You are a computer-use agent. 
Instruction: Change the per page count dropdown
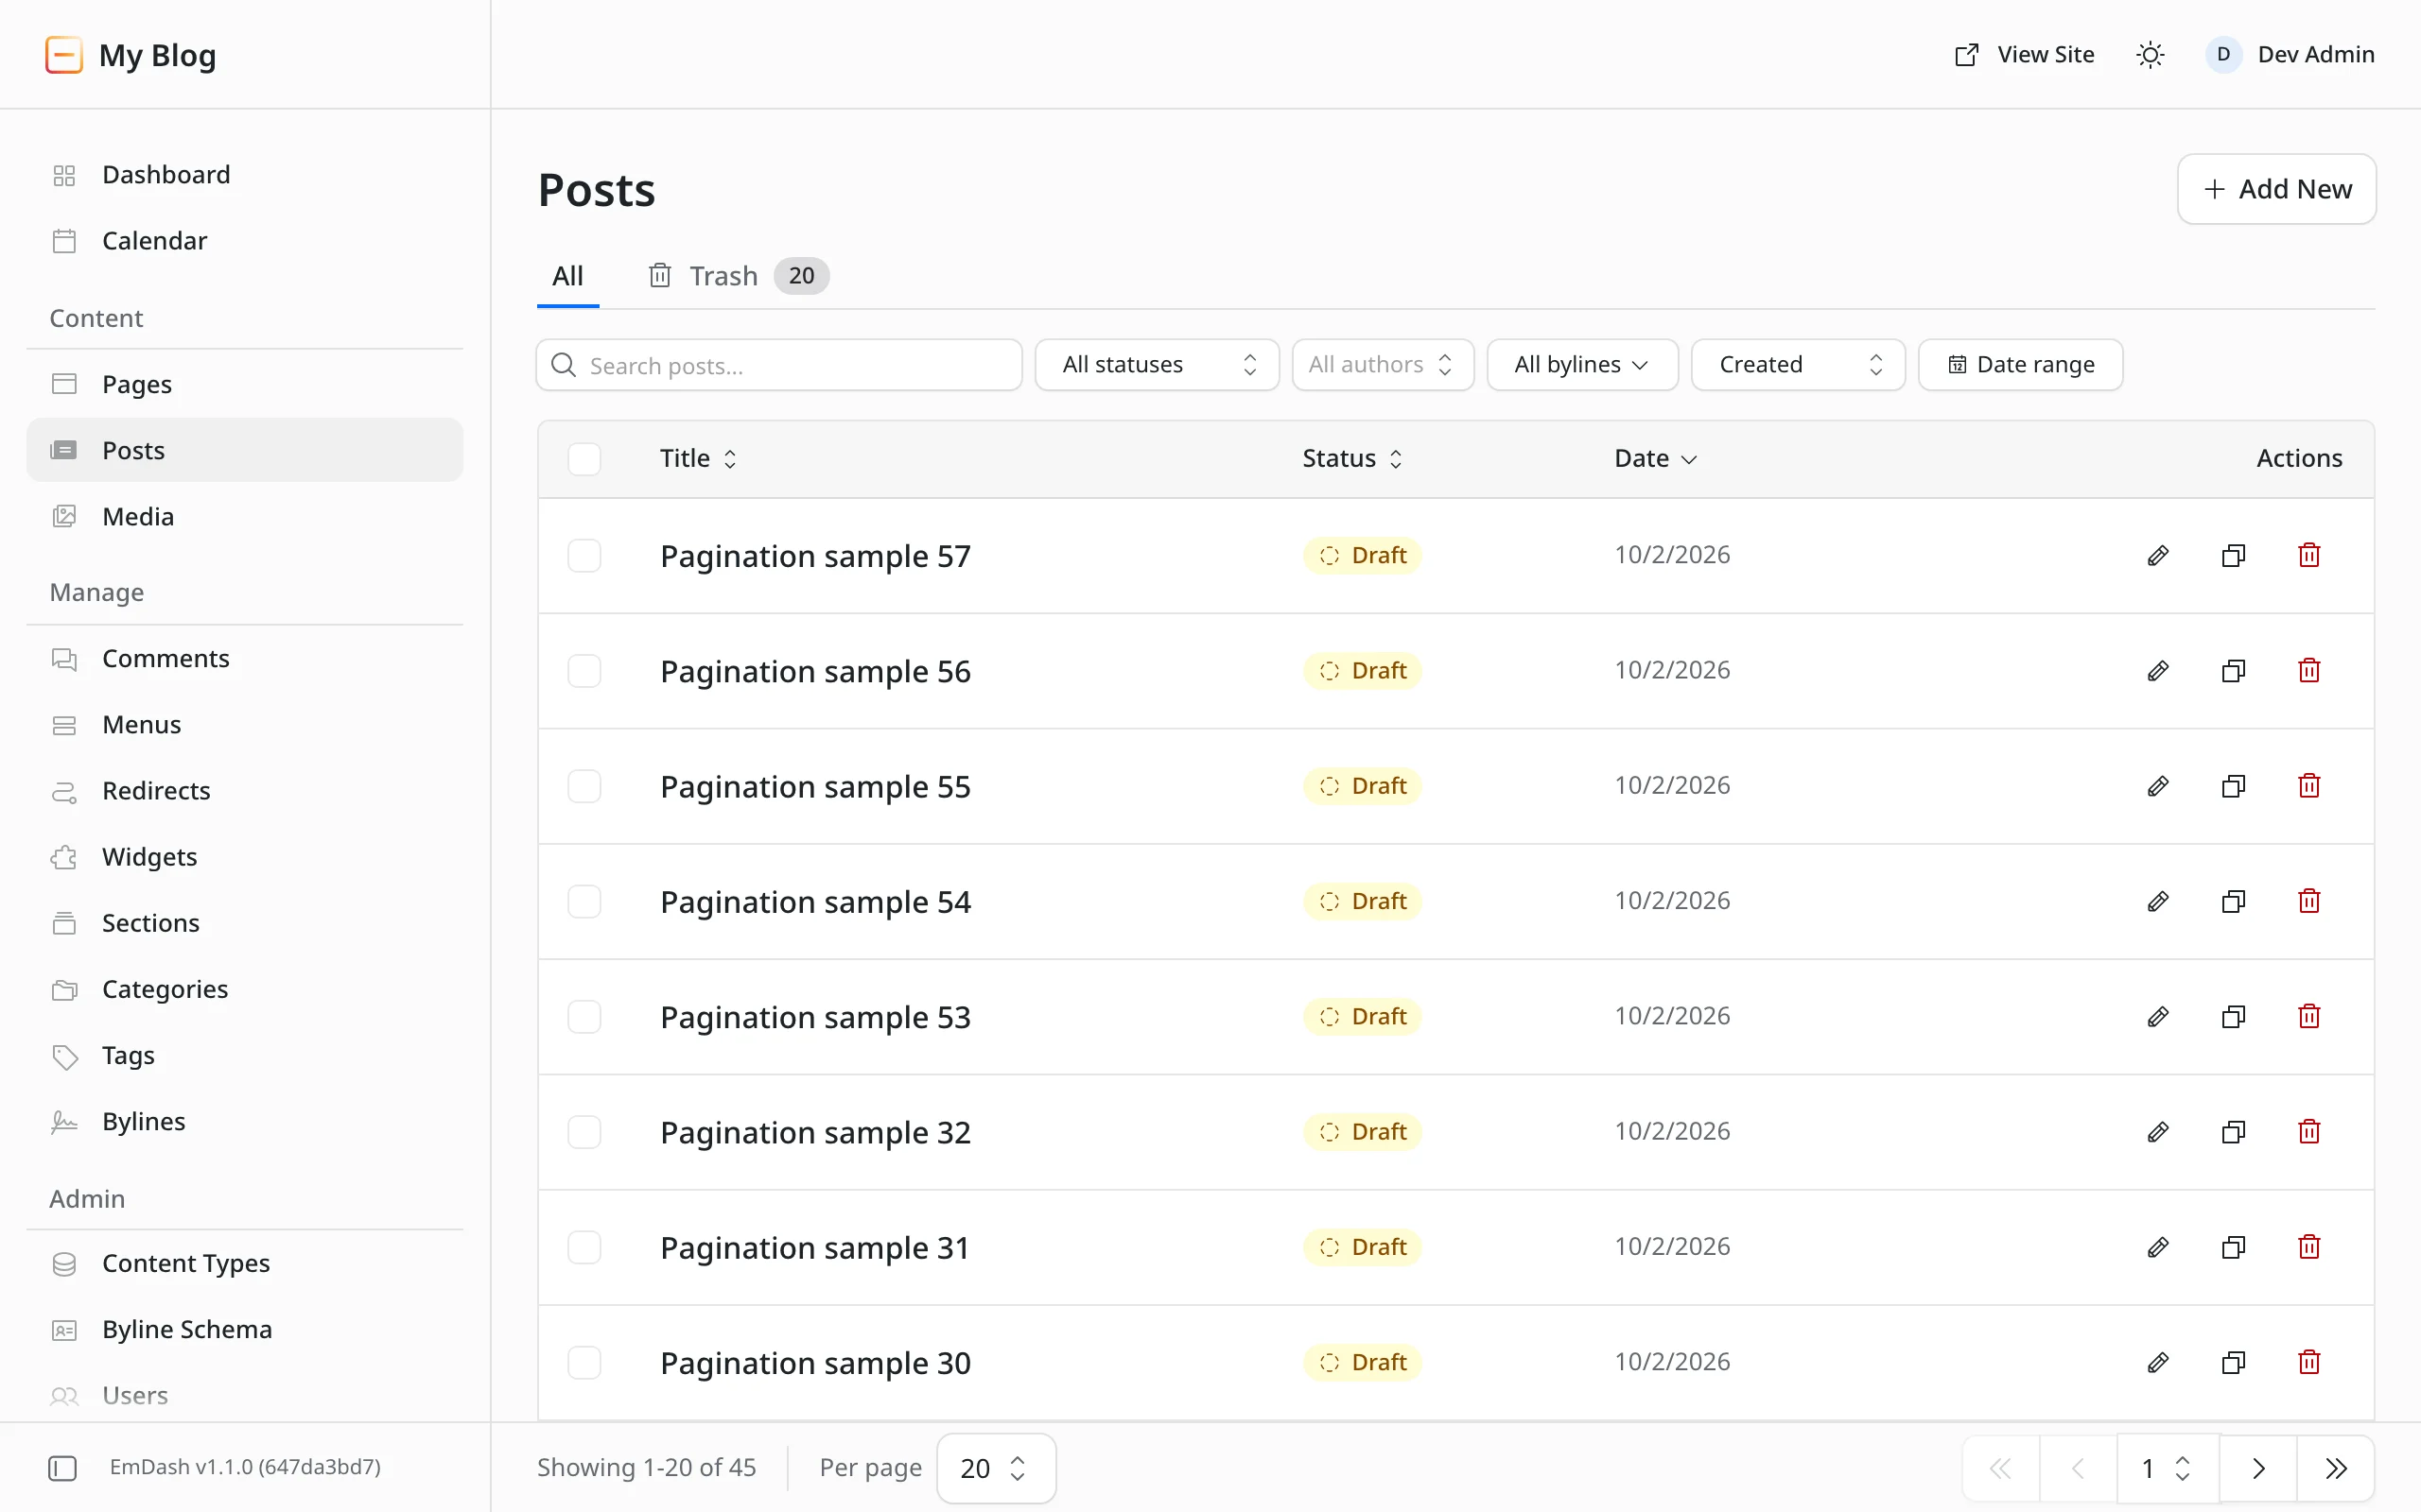[x=996, y=1468]
